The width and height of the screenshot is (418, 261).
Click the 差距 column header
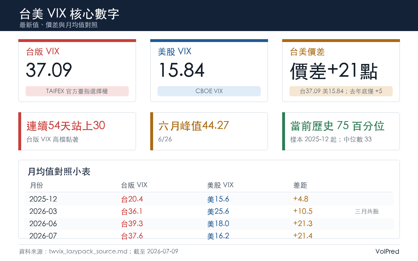300,185
